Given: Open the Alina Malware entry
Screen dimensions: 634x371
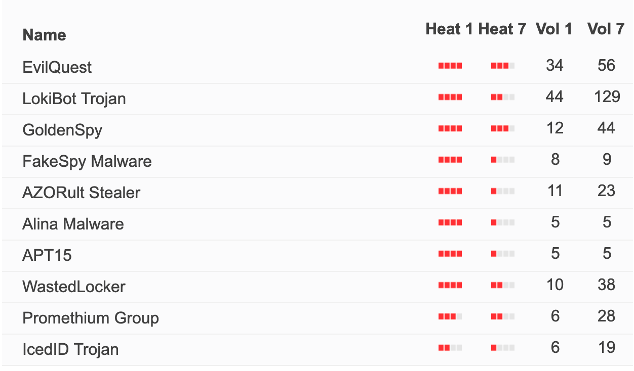Looking at the screenshot, I should (x=73, y=223).
